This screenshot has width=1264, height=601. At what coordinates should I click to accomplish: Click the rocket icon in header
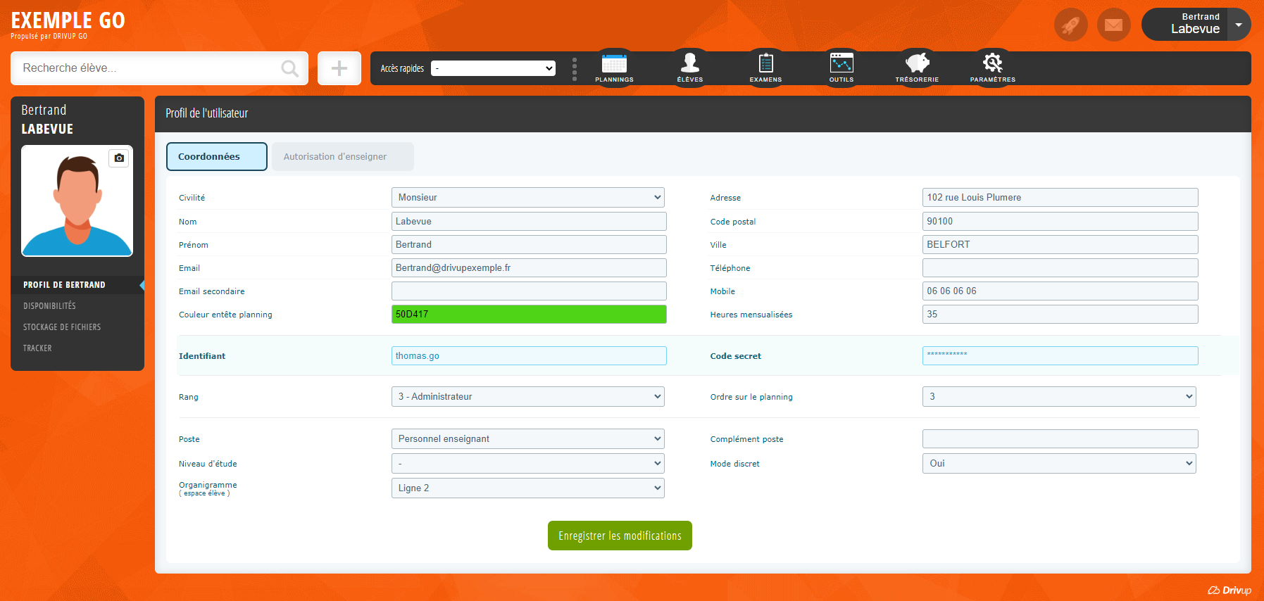pyautogui.click(x=1070, y=25)
